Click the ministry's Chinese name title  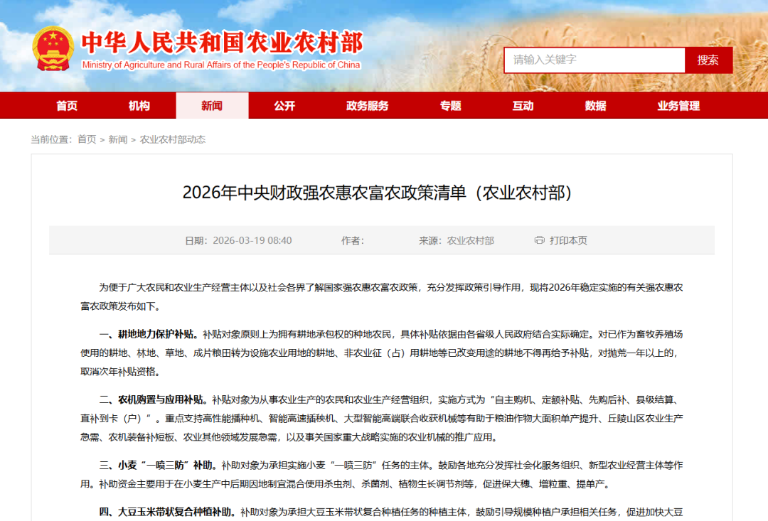[222, 43]
